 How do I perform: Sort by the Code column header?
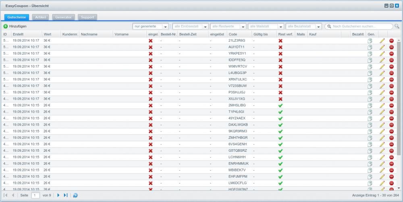tap(239, 34)
